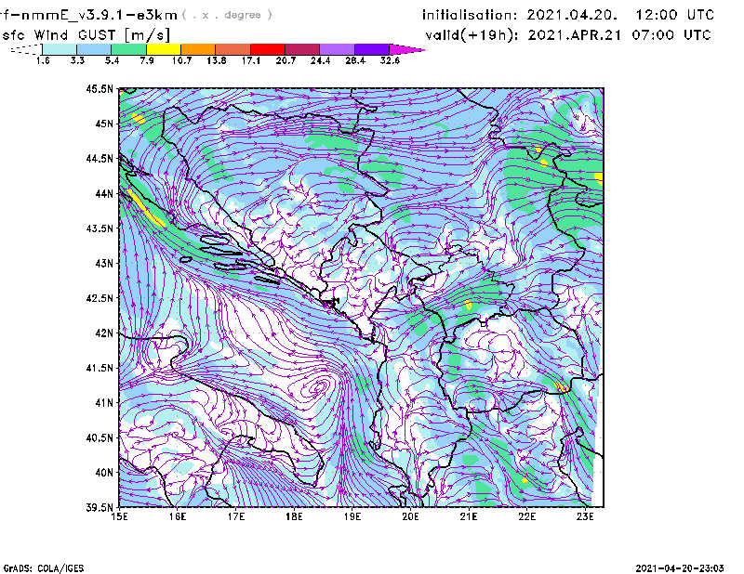Image resolution: width=744 pixels, height=574 pixels.
Task: Click the 19E longitude label
Action: click(x=352, y=516)
